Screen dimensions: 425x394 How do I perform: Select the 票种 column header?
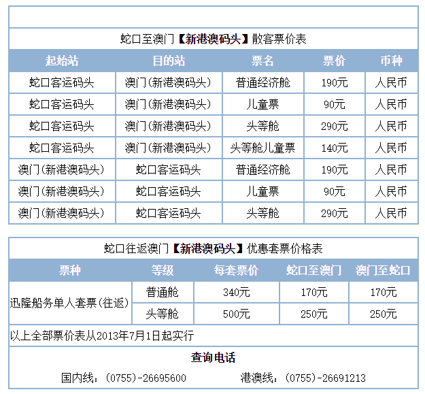coord(70,270)
